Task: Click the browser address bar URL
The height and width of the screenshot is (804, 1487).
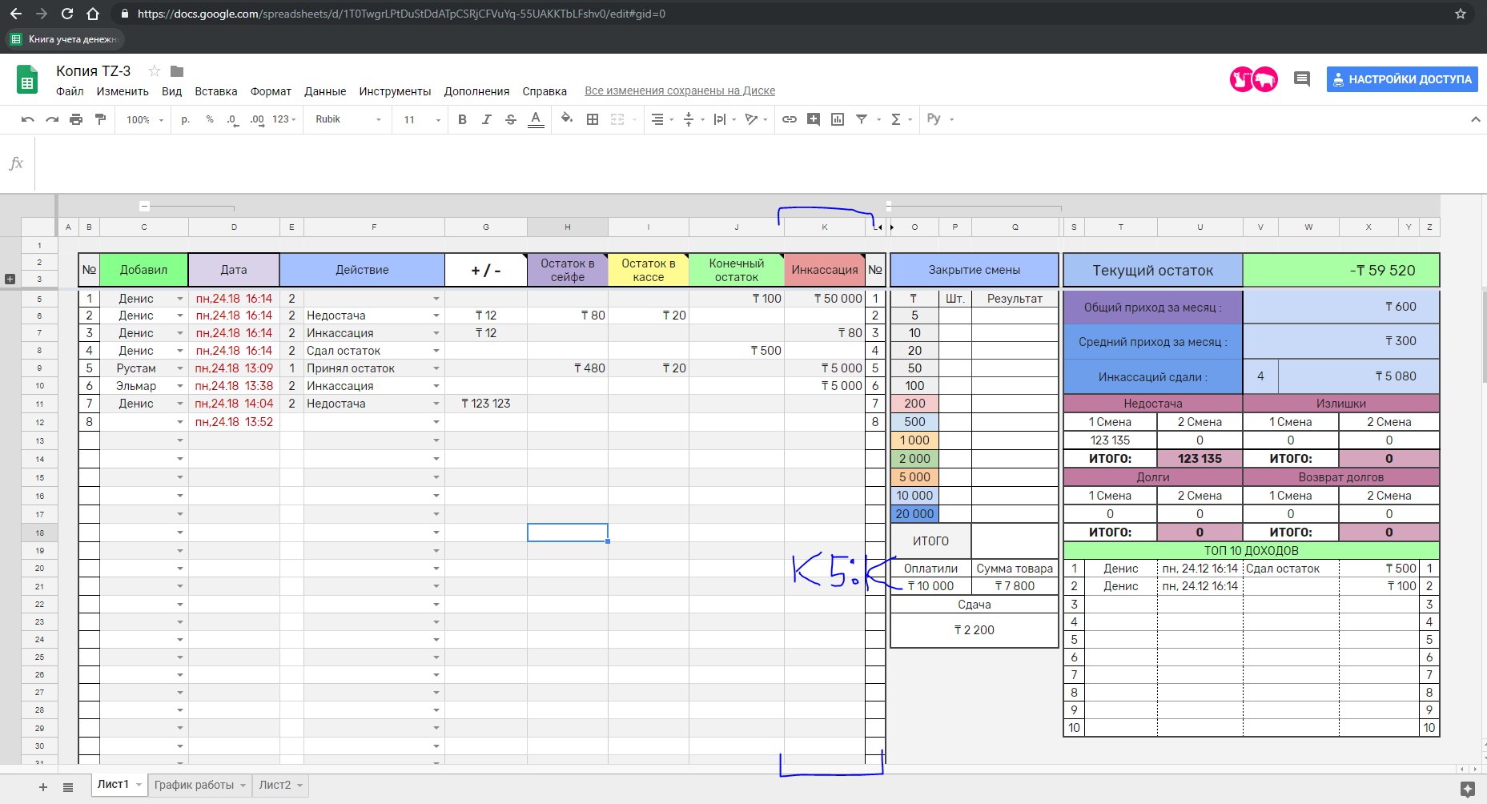Action: point(401,14)
